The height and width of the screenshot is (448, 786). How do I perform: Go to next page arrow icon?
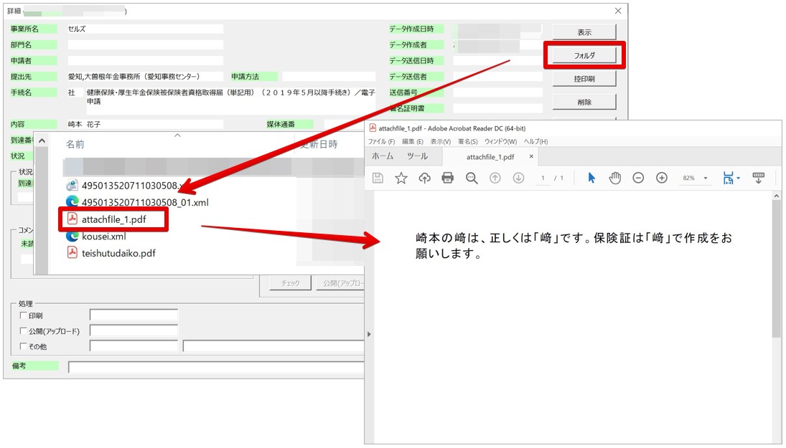518,178
